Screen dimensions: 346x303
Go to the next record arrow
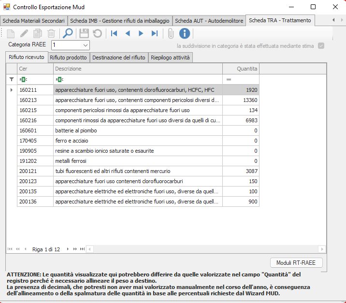coord(141,33)
